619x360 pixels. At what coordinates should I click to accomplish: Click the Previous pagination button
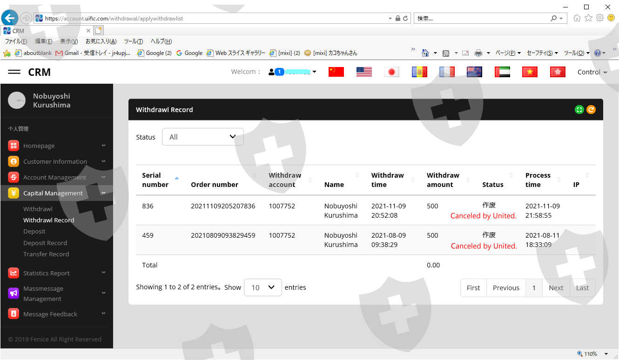(x=506, y=288)
